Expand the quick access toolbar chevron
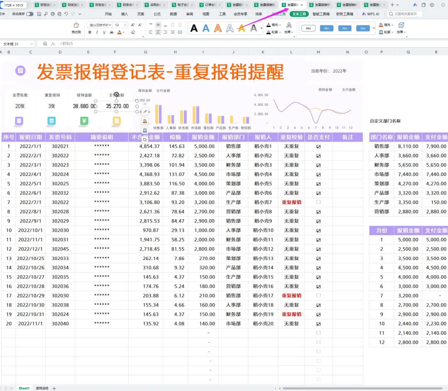Screen dimensions: 448x391 tap(80, 14)
